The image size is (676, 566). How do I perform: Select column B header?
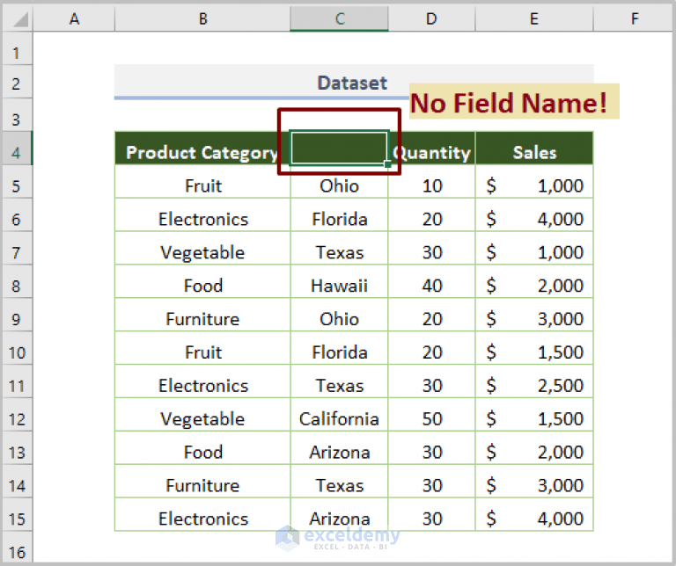(x=202, y=18)
